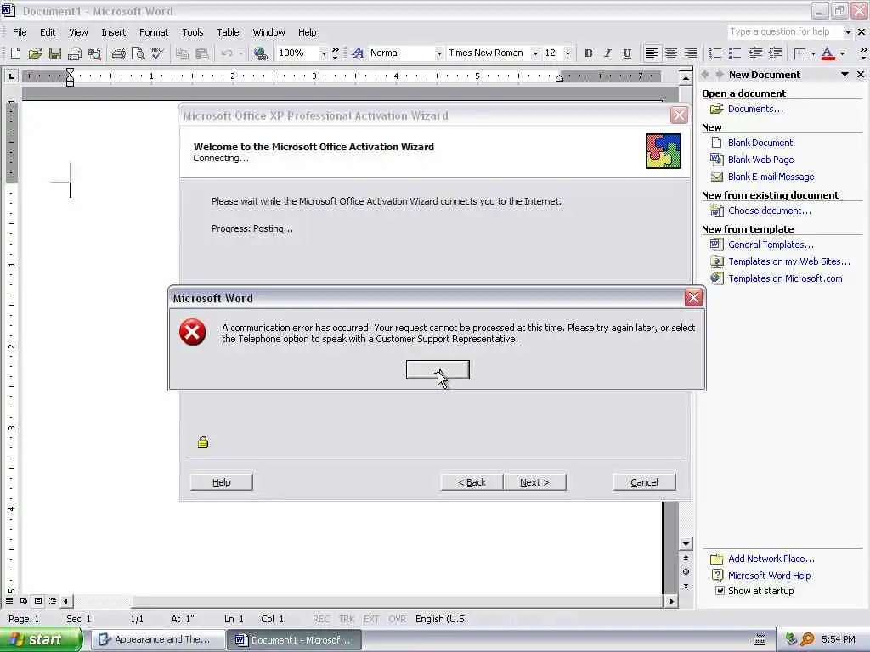Image resolution: width=870 pixels, height=652 pixels.
Task: Open the Edit menu
Action: 48,32
